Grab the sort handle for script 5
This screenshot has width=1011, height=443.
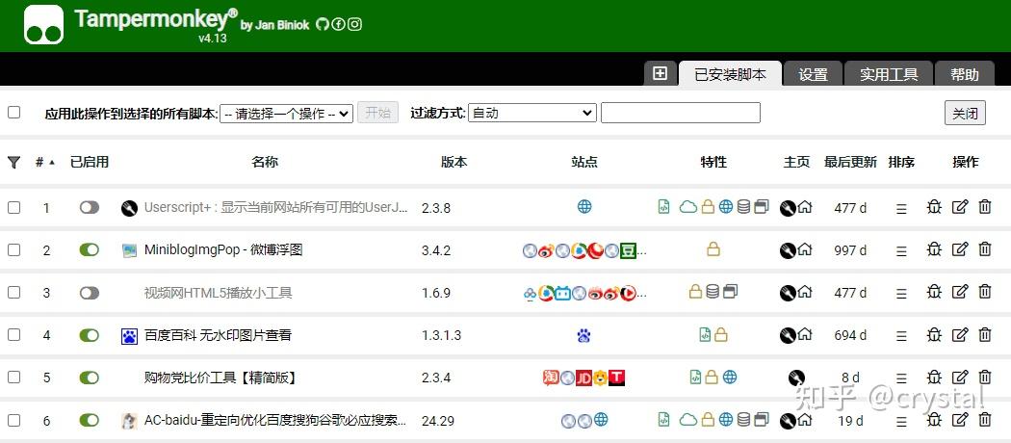pyautogui.click(x=901, y=378)
